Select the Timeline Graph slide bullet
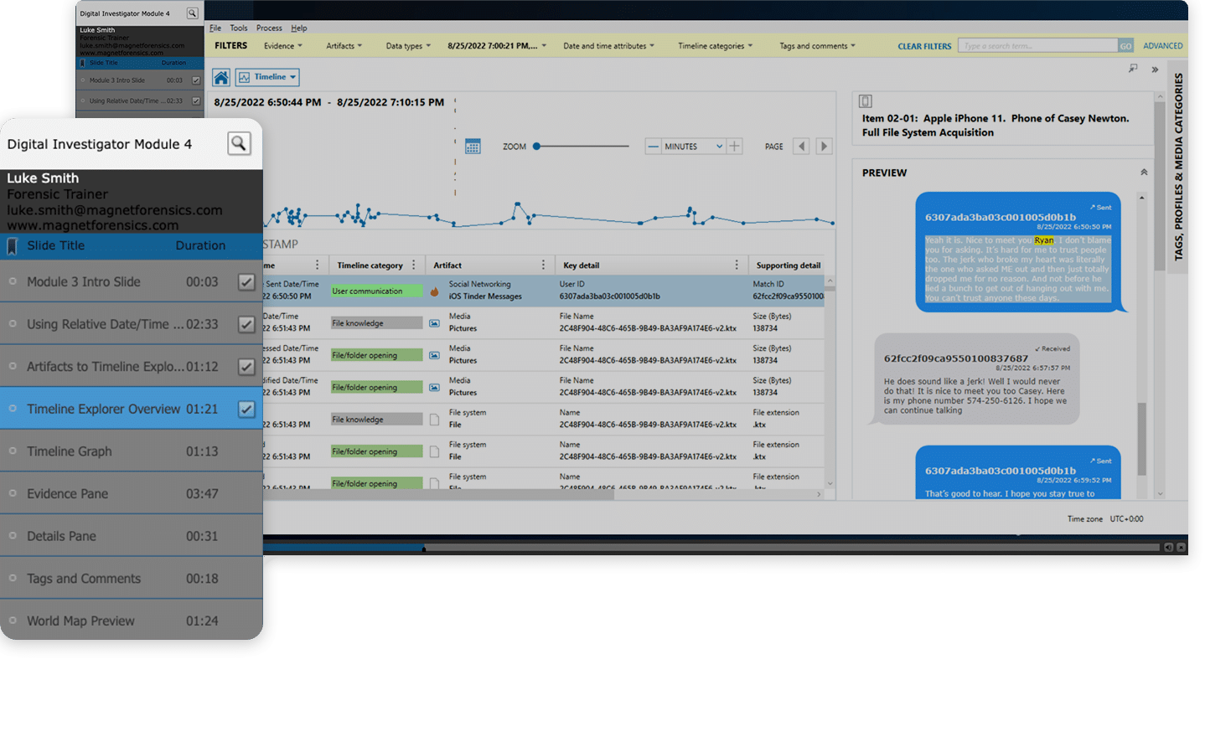This screenshot has width=1205, height=737. (x=13, y=451)
